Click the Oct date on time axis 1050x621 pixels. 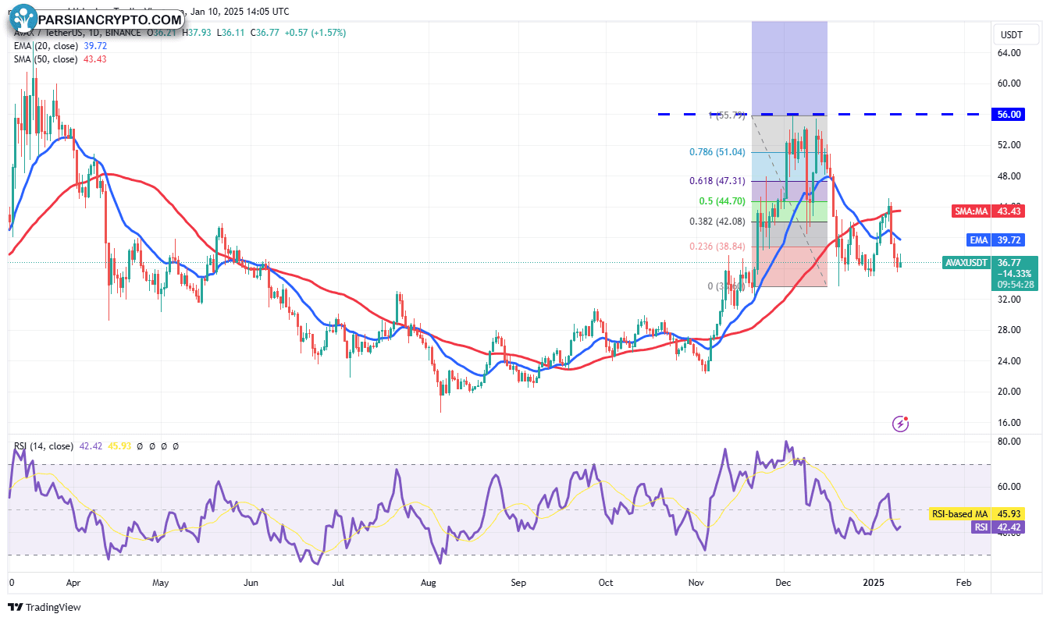(606, 583)
